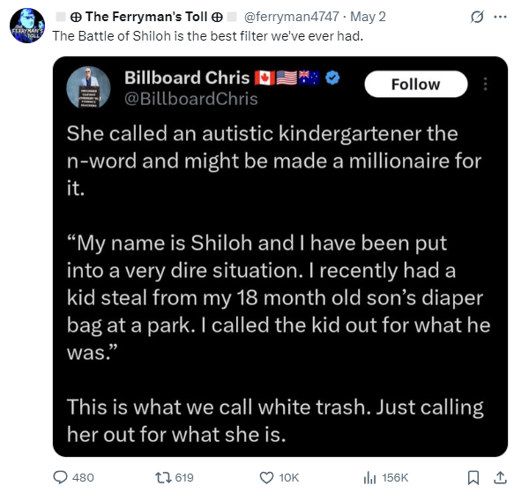Open Billboard Chris avatar in quoted post
The height and width of the screenshot is (493, 514).
point(88,87)
